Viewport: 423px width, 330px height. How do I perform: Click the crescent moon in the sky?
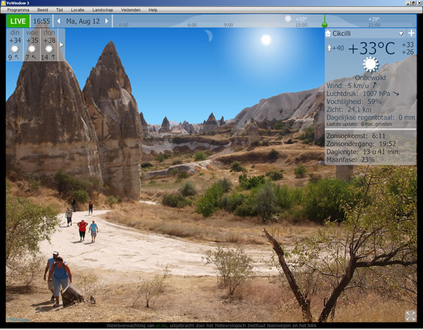click(x=209, y=36)
